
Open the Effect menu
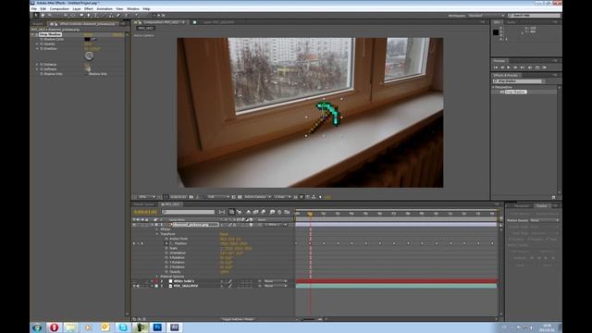[89, 8]
